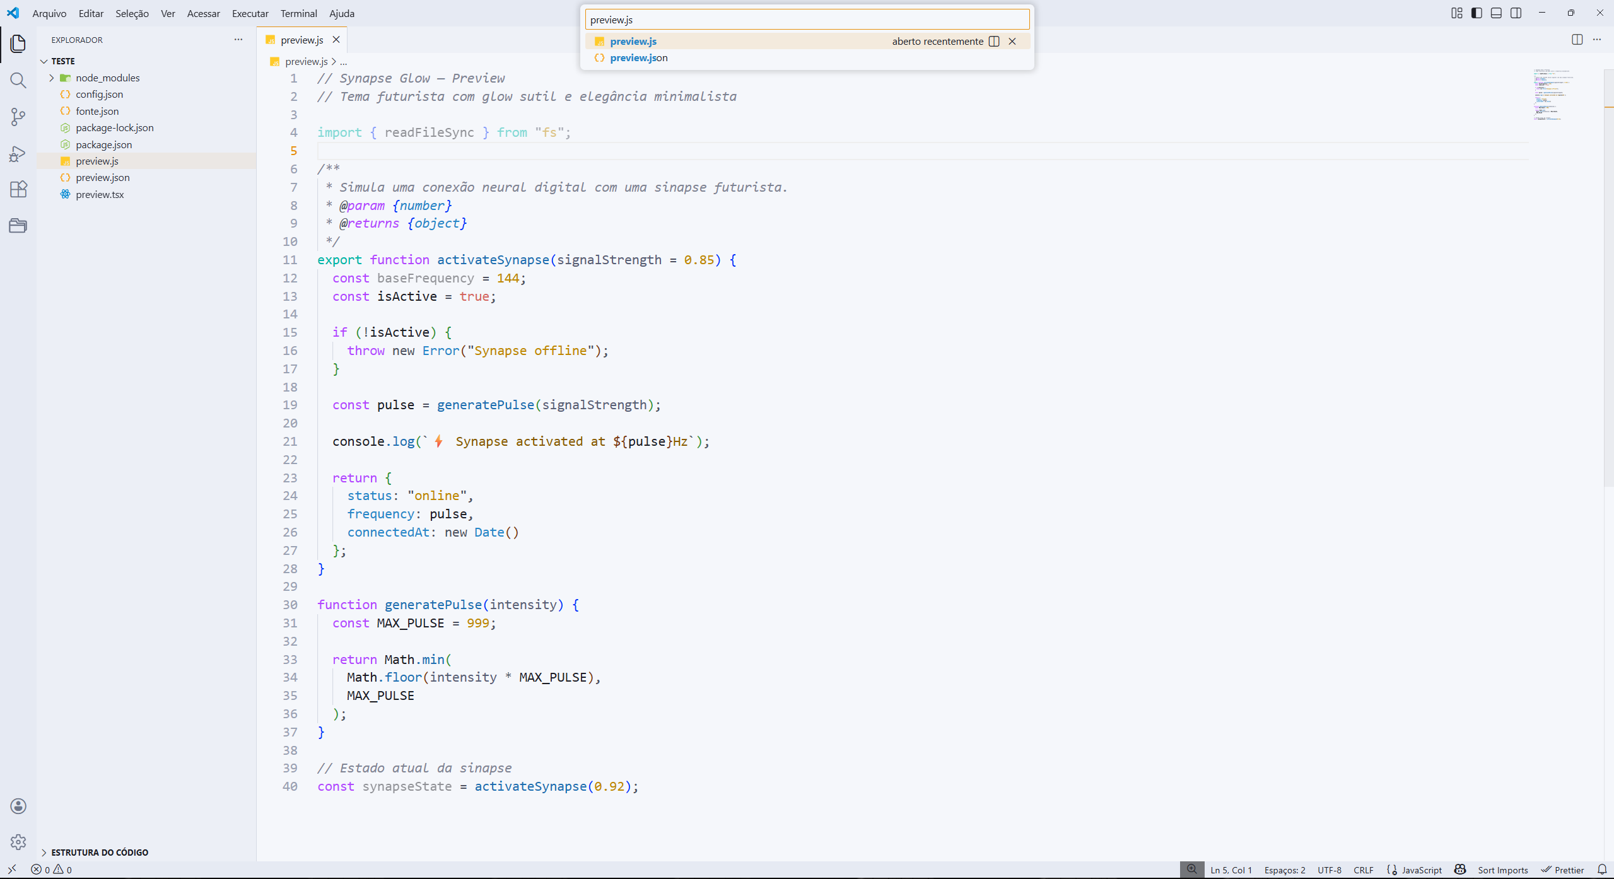The height and width of the screenshot is (879, 1614).
Task: Toggle the secondary side bar visibility
Action: [x=1516, y=13]
